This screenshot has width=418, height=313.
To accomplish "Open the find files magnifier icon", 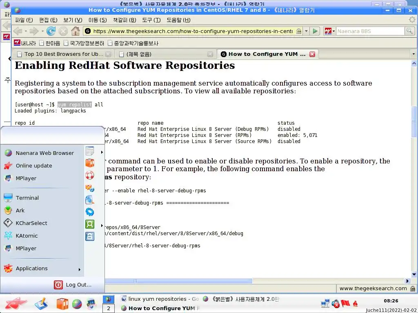I will pyautogui.click(x=90, y=200).
